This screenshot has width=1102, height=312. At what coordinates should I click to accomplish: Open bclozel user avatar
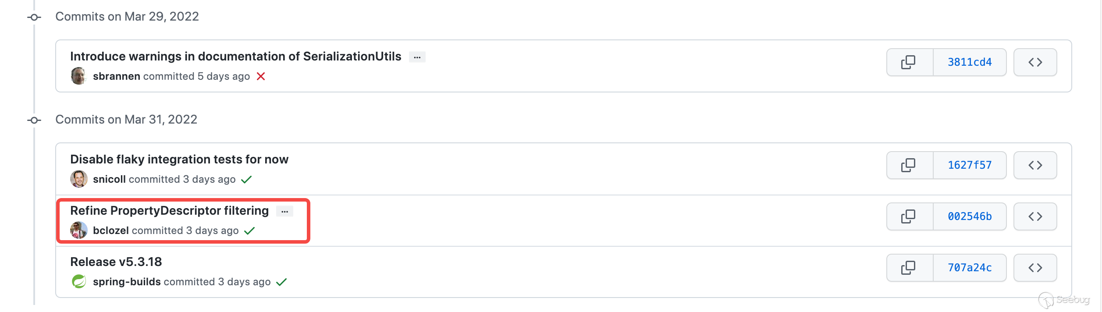[79, 230]
